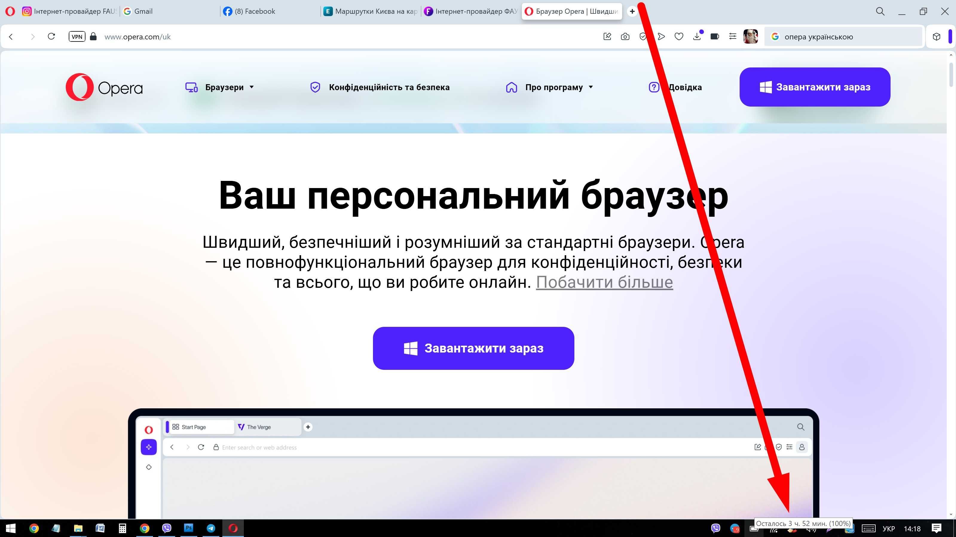
Task: Take a snapshot with the camera icon
Action: (x=625, y=36)
